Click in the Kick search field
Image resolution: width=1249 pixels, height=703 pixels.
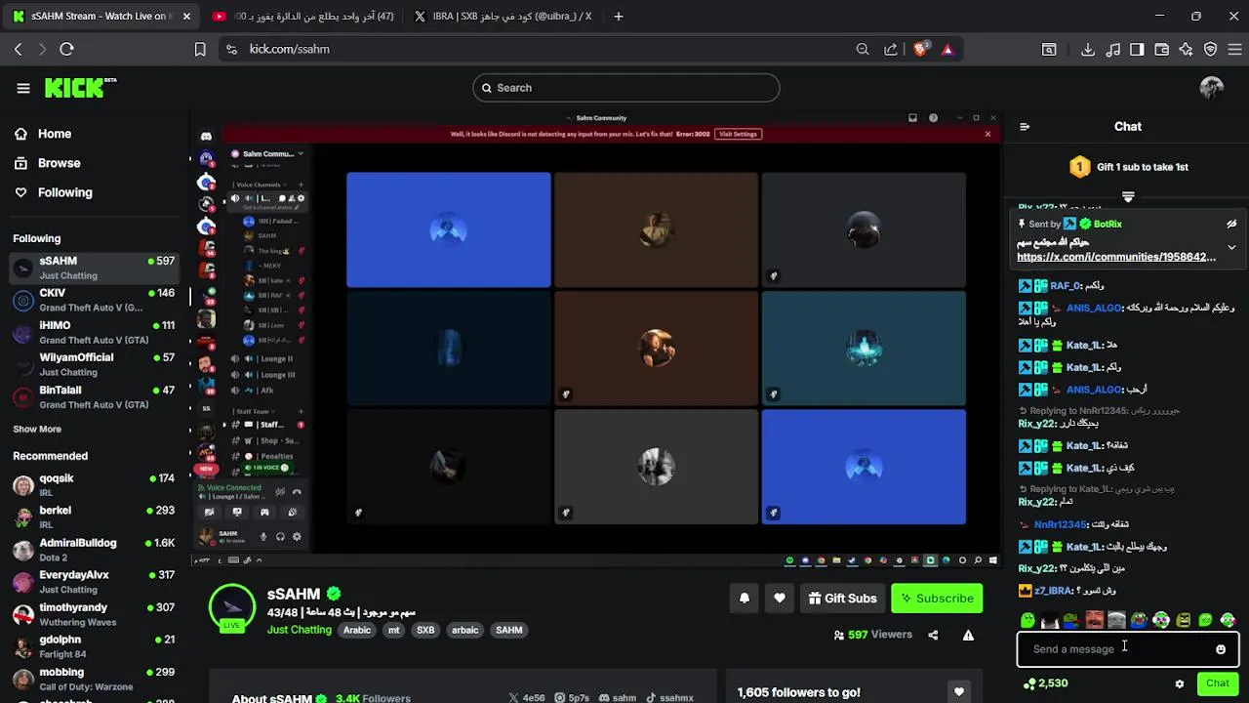point(625,88)
